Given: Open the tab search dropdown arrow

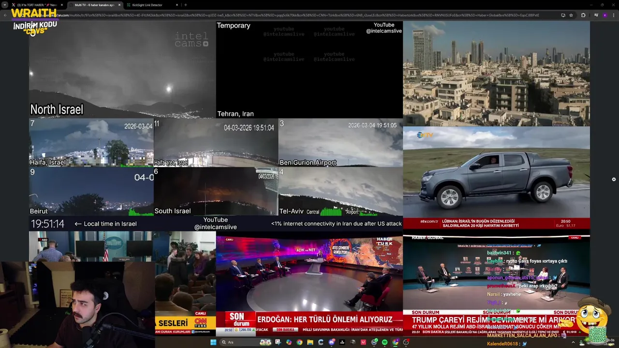Looking at the screenshot, I should (5, 5).
